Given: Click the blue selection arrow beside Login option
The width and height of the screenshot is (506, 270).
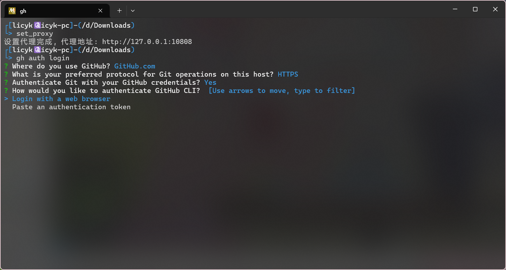Looking at the screenshot, I should pos(6,99).
